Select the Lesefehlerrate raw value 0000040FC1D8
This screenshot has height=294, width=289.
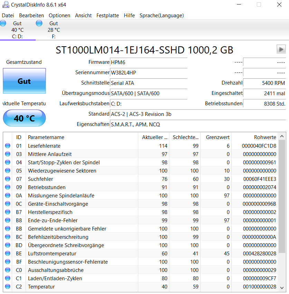point(259,146)
